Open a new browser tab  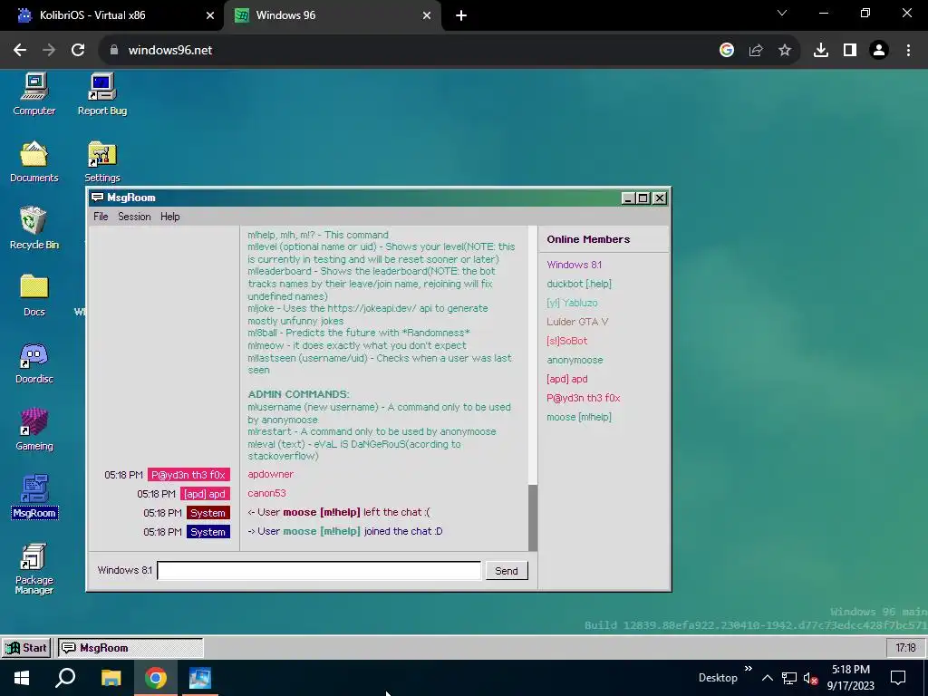461,15
